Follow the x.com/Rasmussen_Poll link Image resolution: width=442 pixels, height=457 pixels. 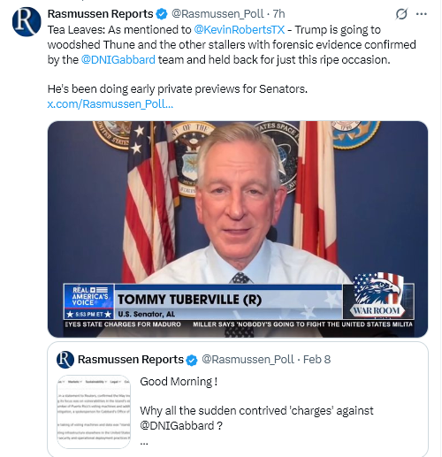coord(110,104)
